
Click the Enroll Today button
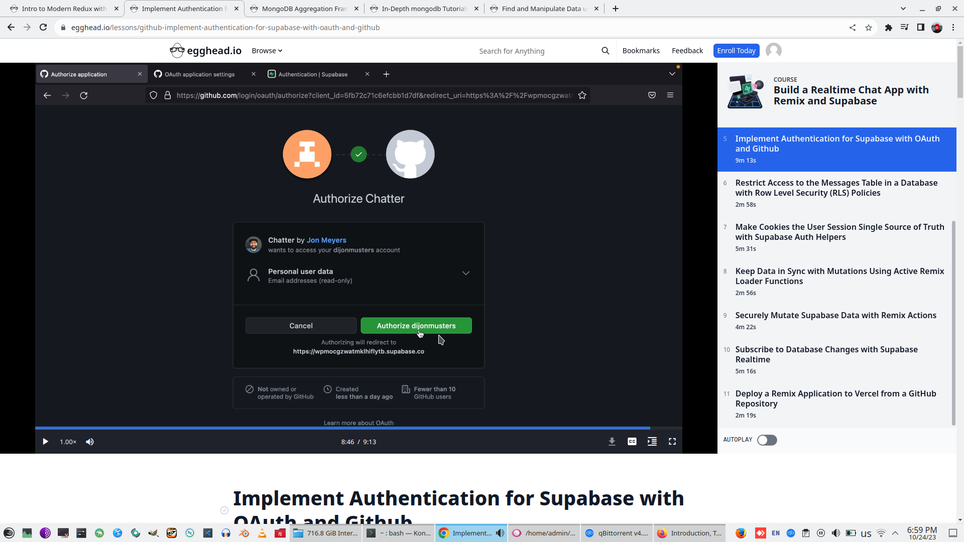pyautogui.click(x=736, y=51)
